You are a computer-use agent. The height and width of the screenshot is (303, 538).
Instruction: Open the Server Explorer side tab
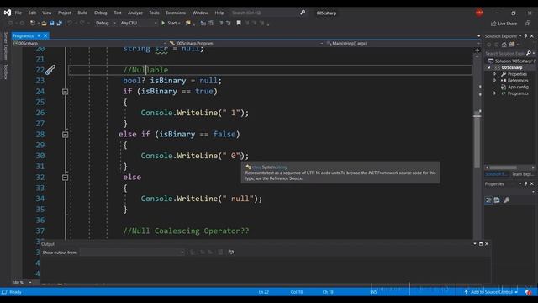(6, 45)
